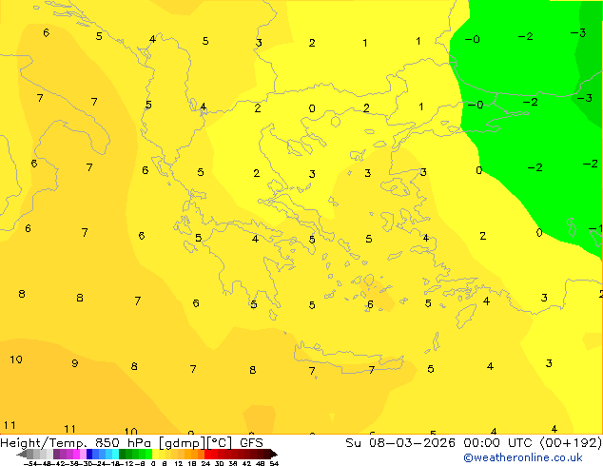Click the '54' maximum label under the color scale
Screen dimensions: 603x466
[x=274, y=464]
